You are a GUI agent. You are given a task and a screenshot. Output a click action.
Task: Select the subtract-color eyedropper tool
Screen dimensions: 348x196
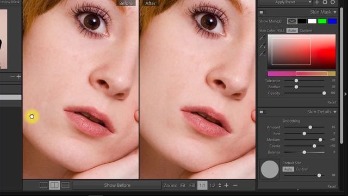(x=262, y=54)
